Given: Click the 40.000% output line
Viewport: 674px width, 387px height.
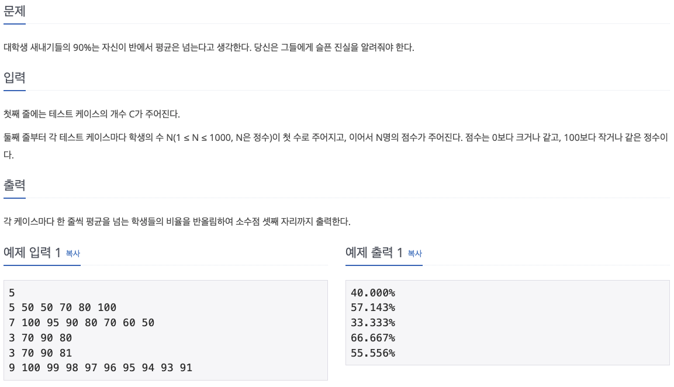Looking at the screenshot, I should pos(373,293).
